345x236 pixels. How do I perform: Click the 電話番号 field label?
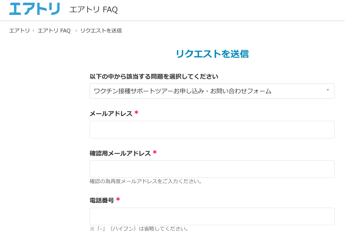[x=101, y=200]
